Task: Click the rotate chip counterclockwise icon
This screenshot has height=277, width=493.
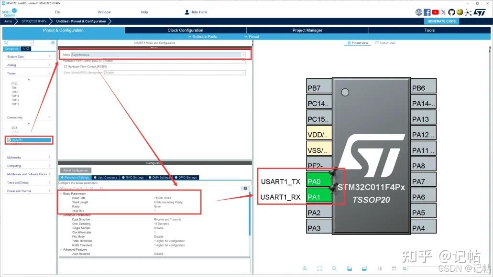Action: 363,268
